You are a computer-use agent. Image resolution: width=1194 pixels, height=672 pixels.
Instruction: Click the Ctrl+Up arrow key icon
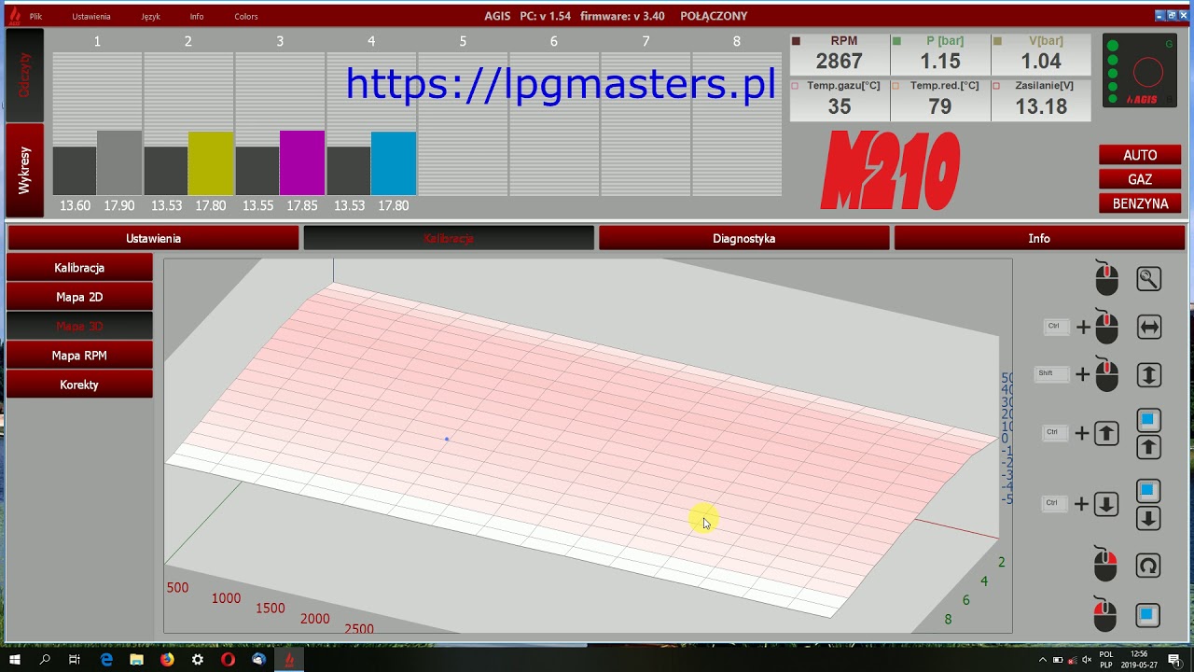(x=1106, y=433)
